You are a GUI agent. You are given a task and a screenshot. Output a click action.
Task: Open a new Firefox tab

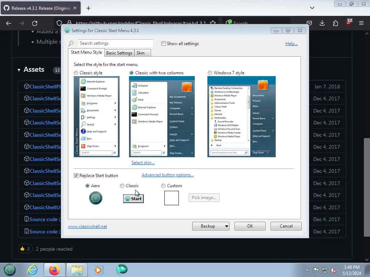(x=88, y=8)
